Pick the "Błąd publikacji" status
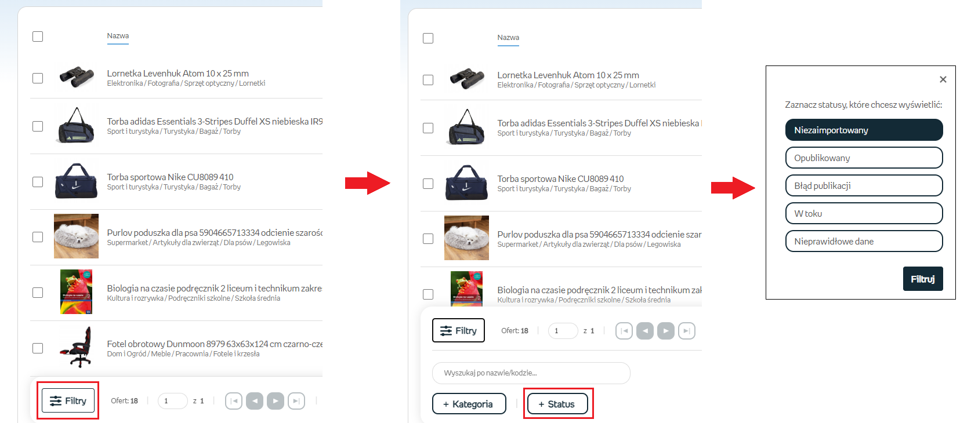The width and height of the screenshot is (971, 423). tap(864, 185)
